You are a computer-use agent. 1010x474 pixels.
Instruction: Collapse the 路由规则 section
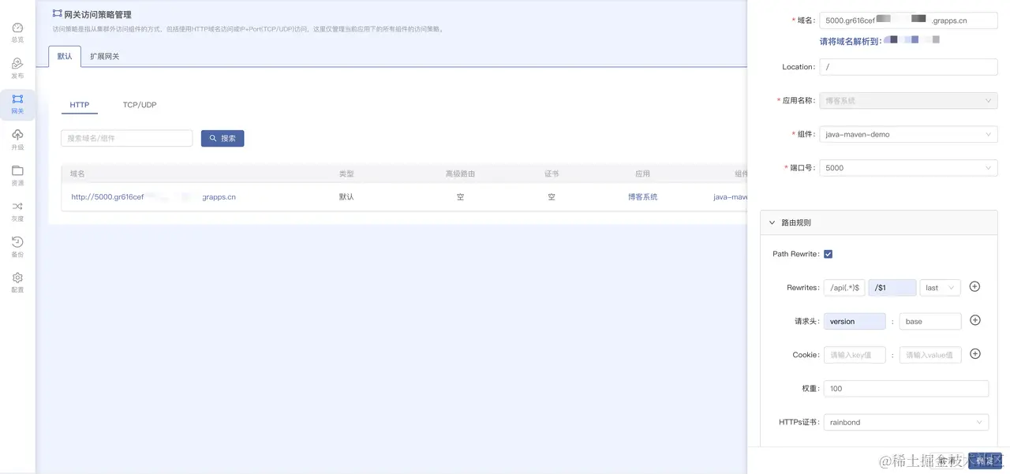point(878,223)
